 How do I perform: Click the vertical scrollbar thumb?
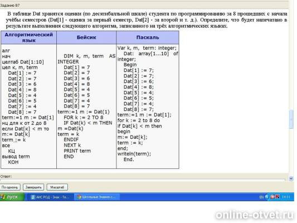[291, 119]
